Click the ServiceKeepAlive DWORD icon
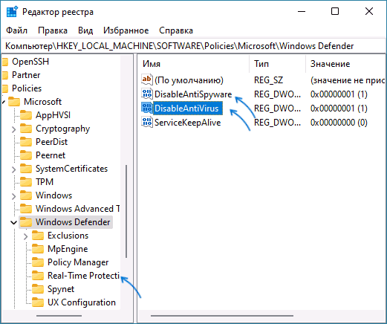Viewport: 387px width, 324px height. pyautogui.click(x=146, y=122)
